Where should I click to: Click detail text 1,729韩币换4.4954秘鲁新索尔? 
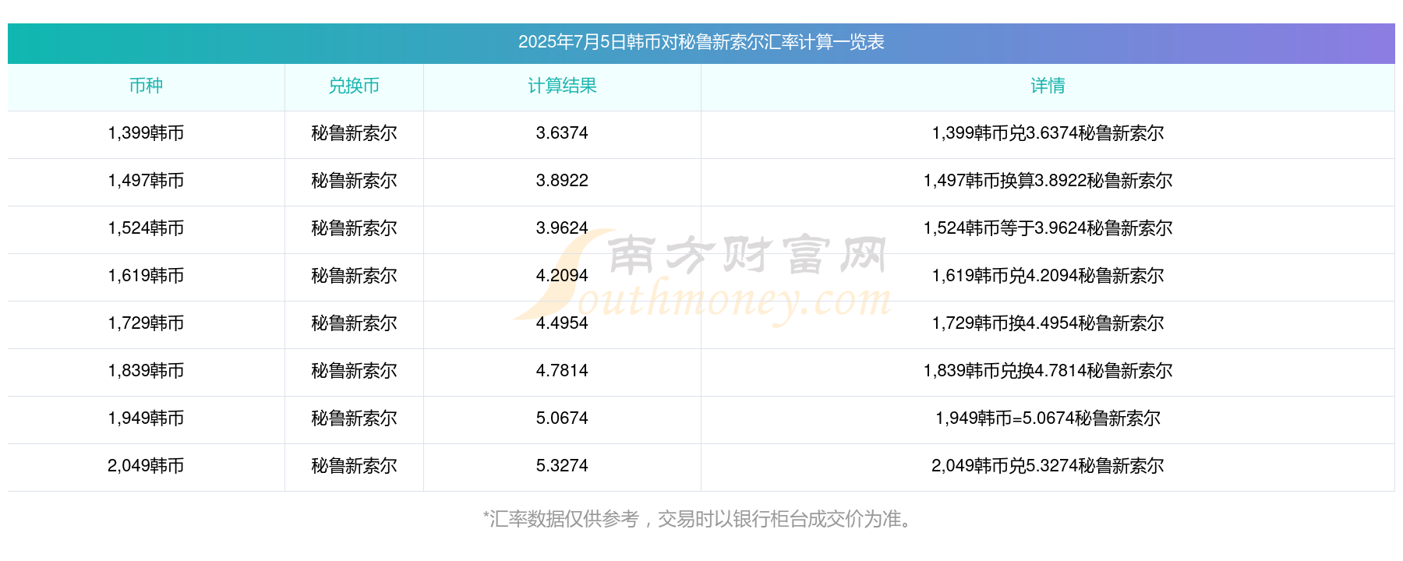click(1048, 323)
